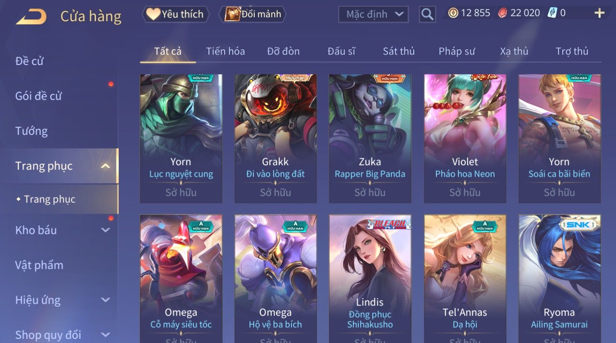Click the gold coin currency icon

click(x=453, y=13)
